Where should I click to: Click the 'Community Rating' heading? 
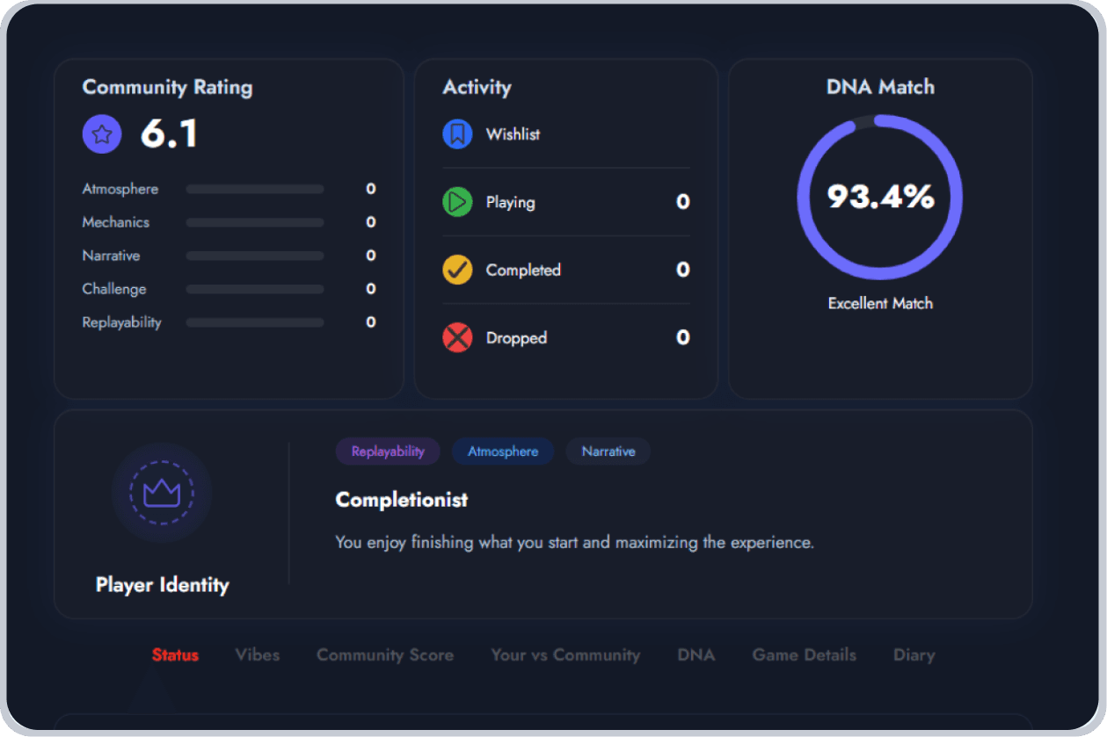(167, 88)
